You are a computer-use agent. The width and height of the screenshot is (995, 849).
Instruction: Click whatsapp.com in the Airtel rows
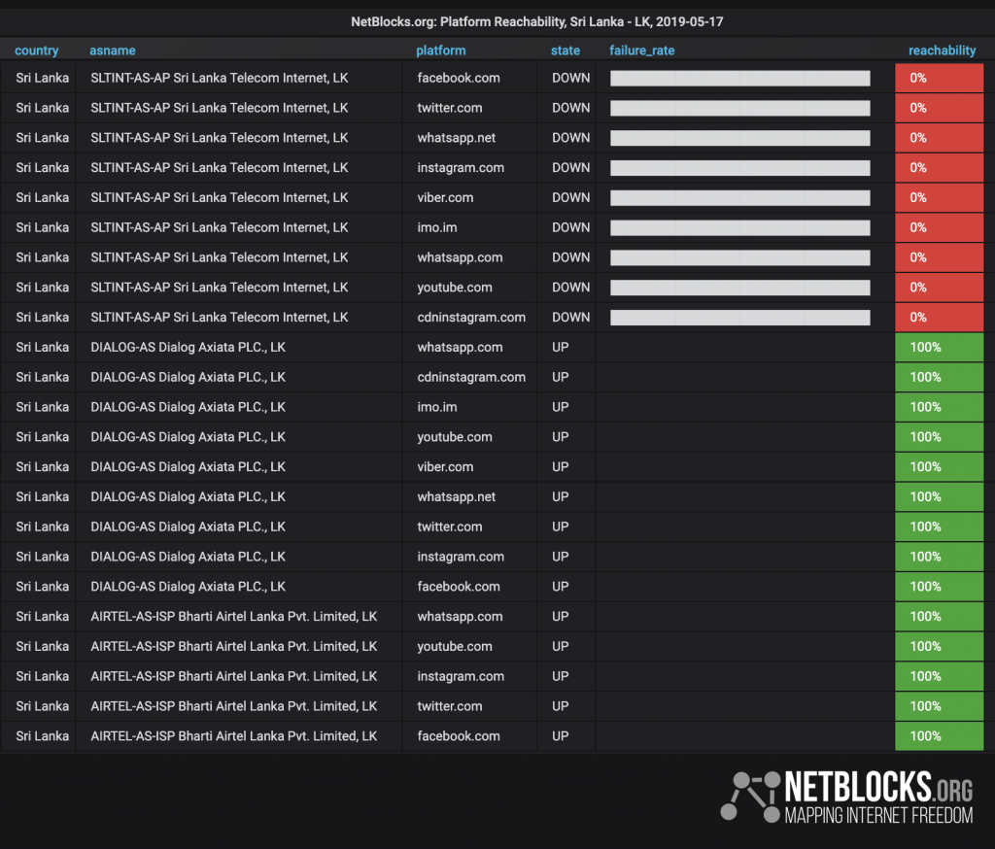(460, 616)
